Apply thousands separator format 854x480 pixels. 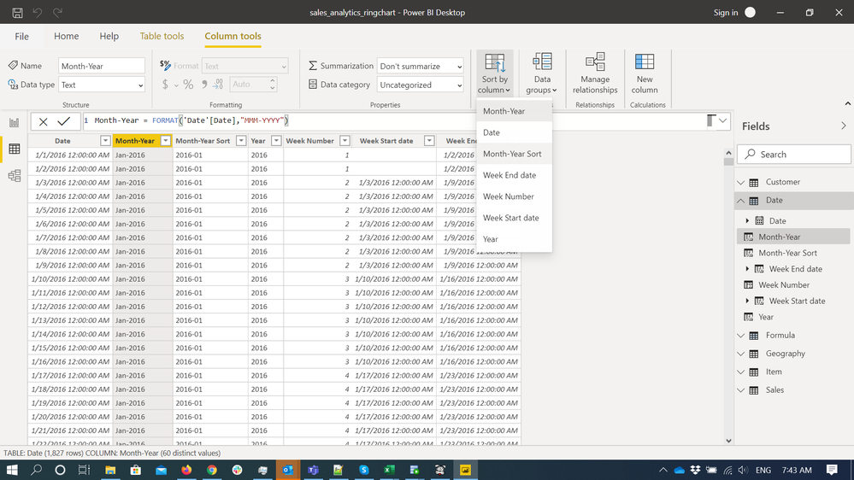click(204, 85)
